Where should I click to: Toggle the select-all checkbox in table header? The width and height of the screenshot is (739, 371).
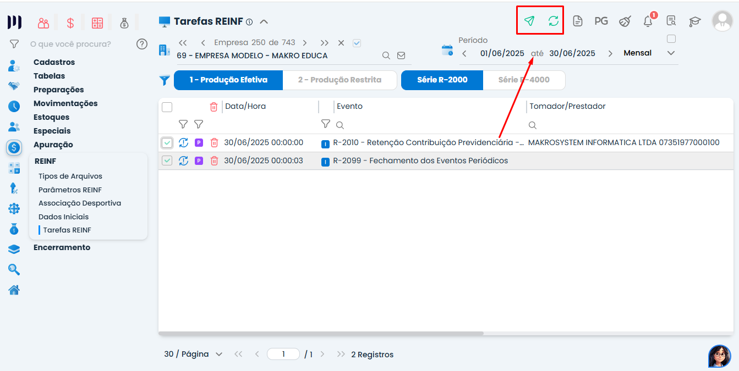(x=167, y=107)
